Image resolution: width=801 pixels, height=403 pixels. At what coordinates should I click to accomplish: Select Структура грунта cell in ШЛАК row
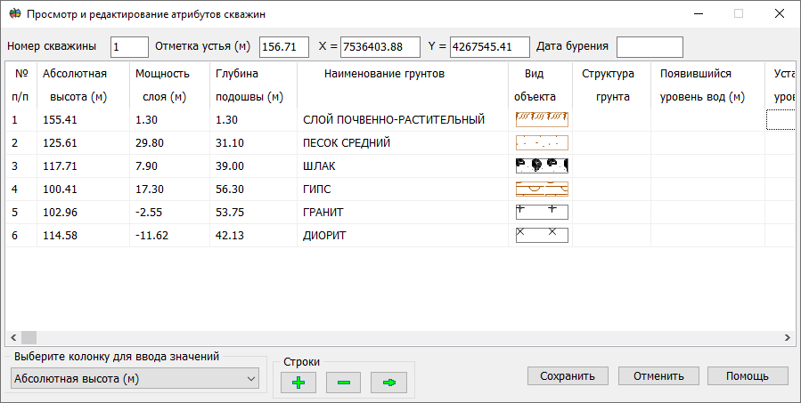point(611,165)
